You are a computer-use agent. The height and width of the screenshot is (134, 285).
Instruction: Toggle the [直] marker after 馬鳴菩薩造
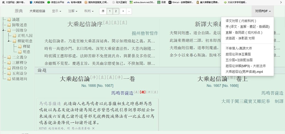click(x=155, y=92)
